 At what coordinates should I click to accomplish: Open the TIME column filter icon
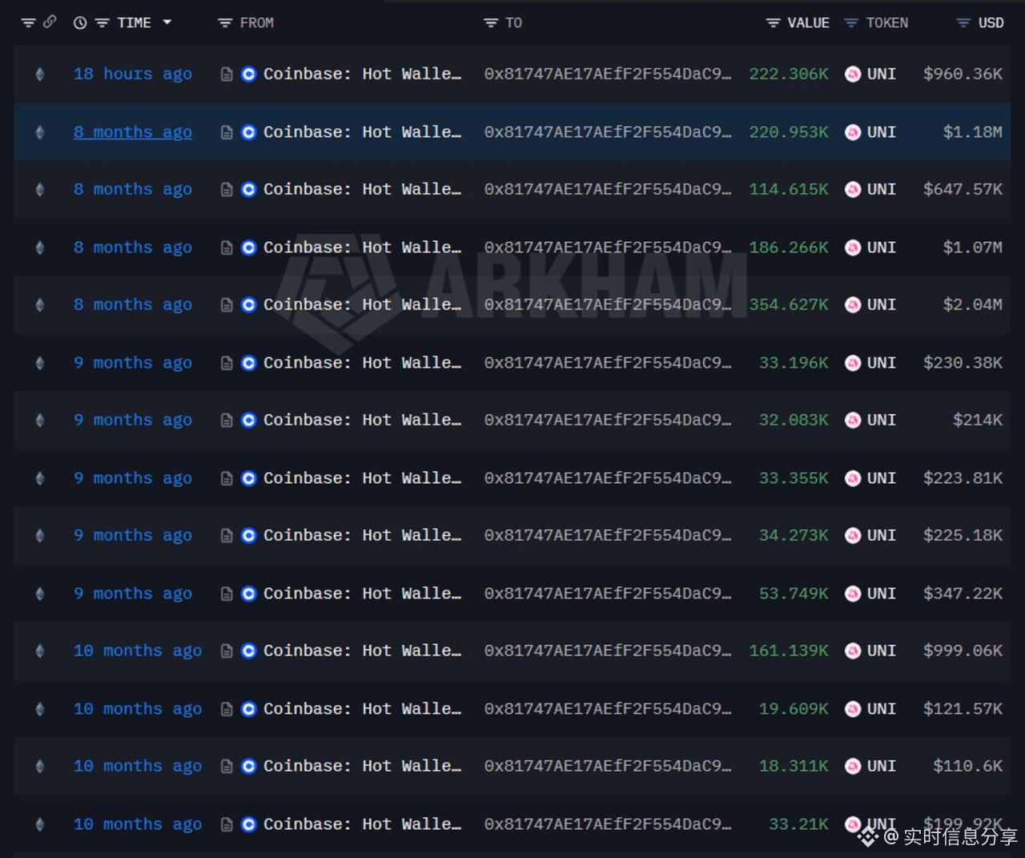[x=102, y=23]
